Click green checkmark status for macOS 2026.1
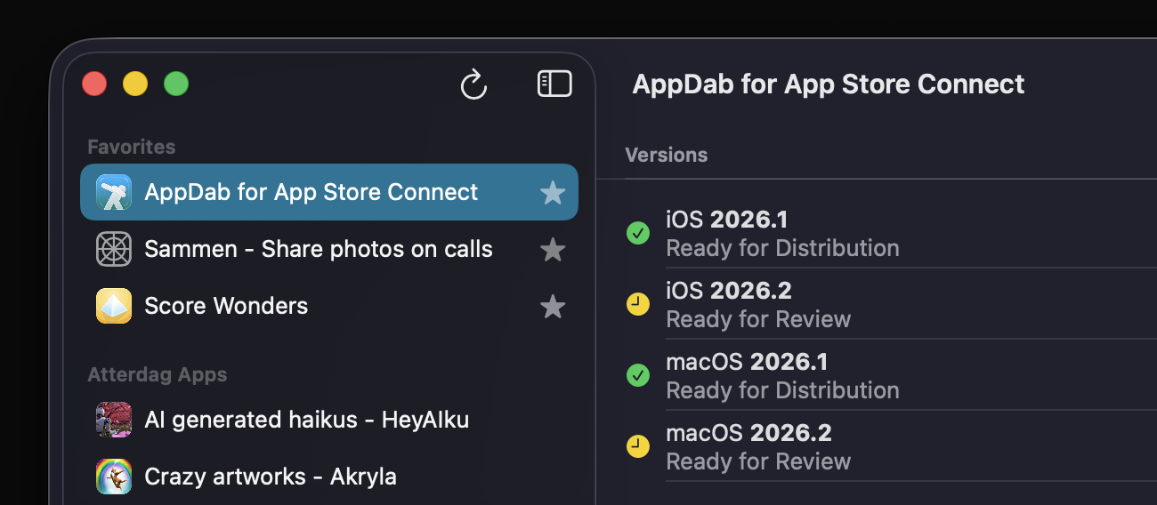This screenshot has height=505, width=1157. [x=638, y=375]
